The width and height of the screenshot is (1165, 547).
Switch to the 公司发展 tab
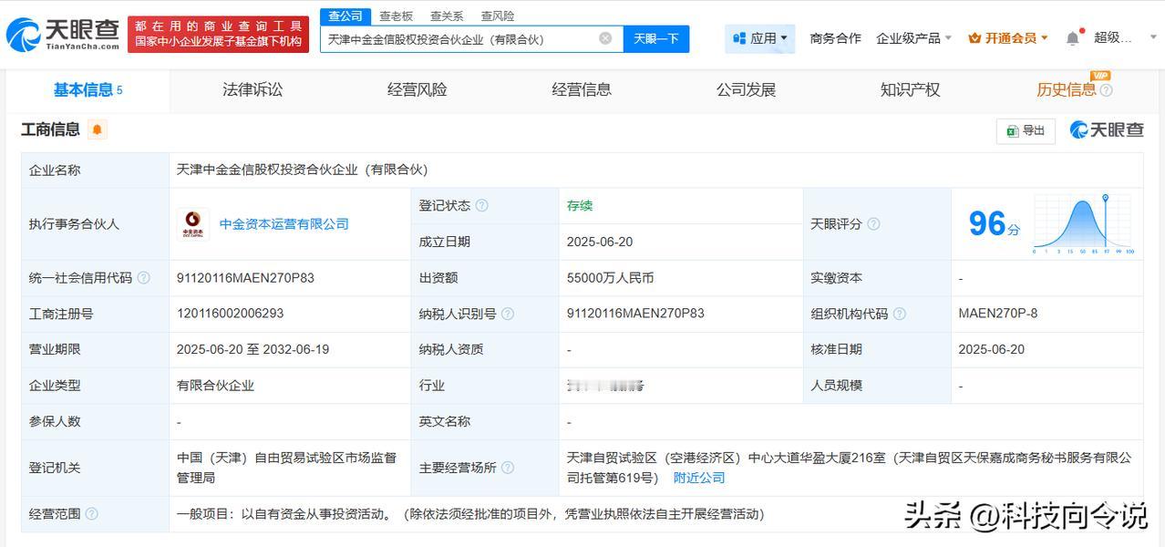click(x=746, y=89)
